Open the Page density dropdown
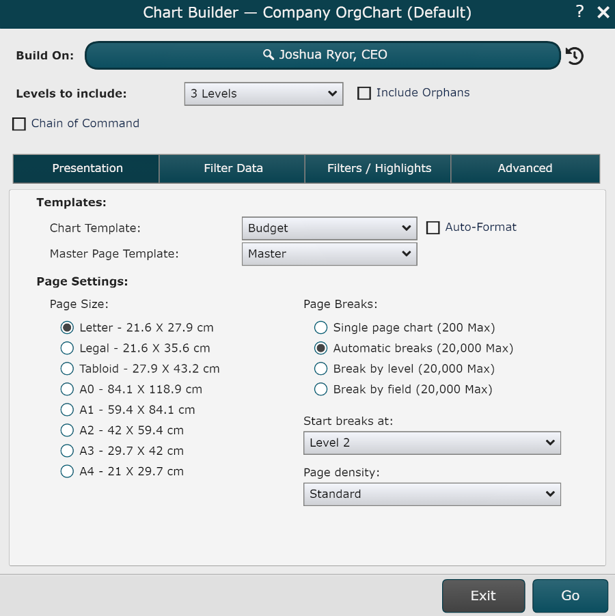This screenshot has width=615, height=616. pyautogui.click(x=431, y=494)
